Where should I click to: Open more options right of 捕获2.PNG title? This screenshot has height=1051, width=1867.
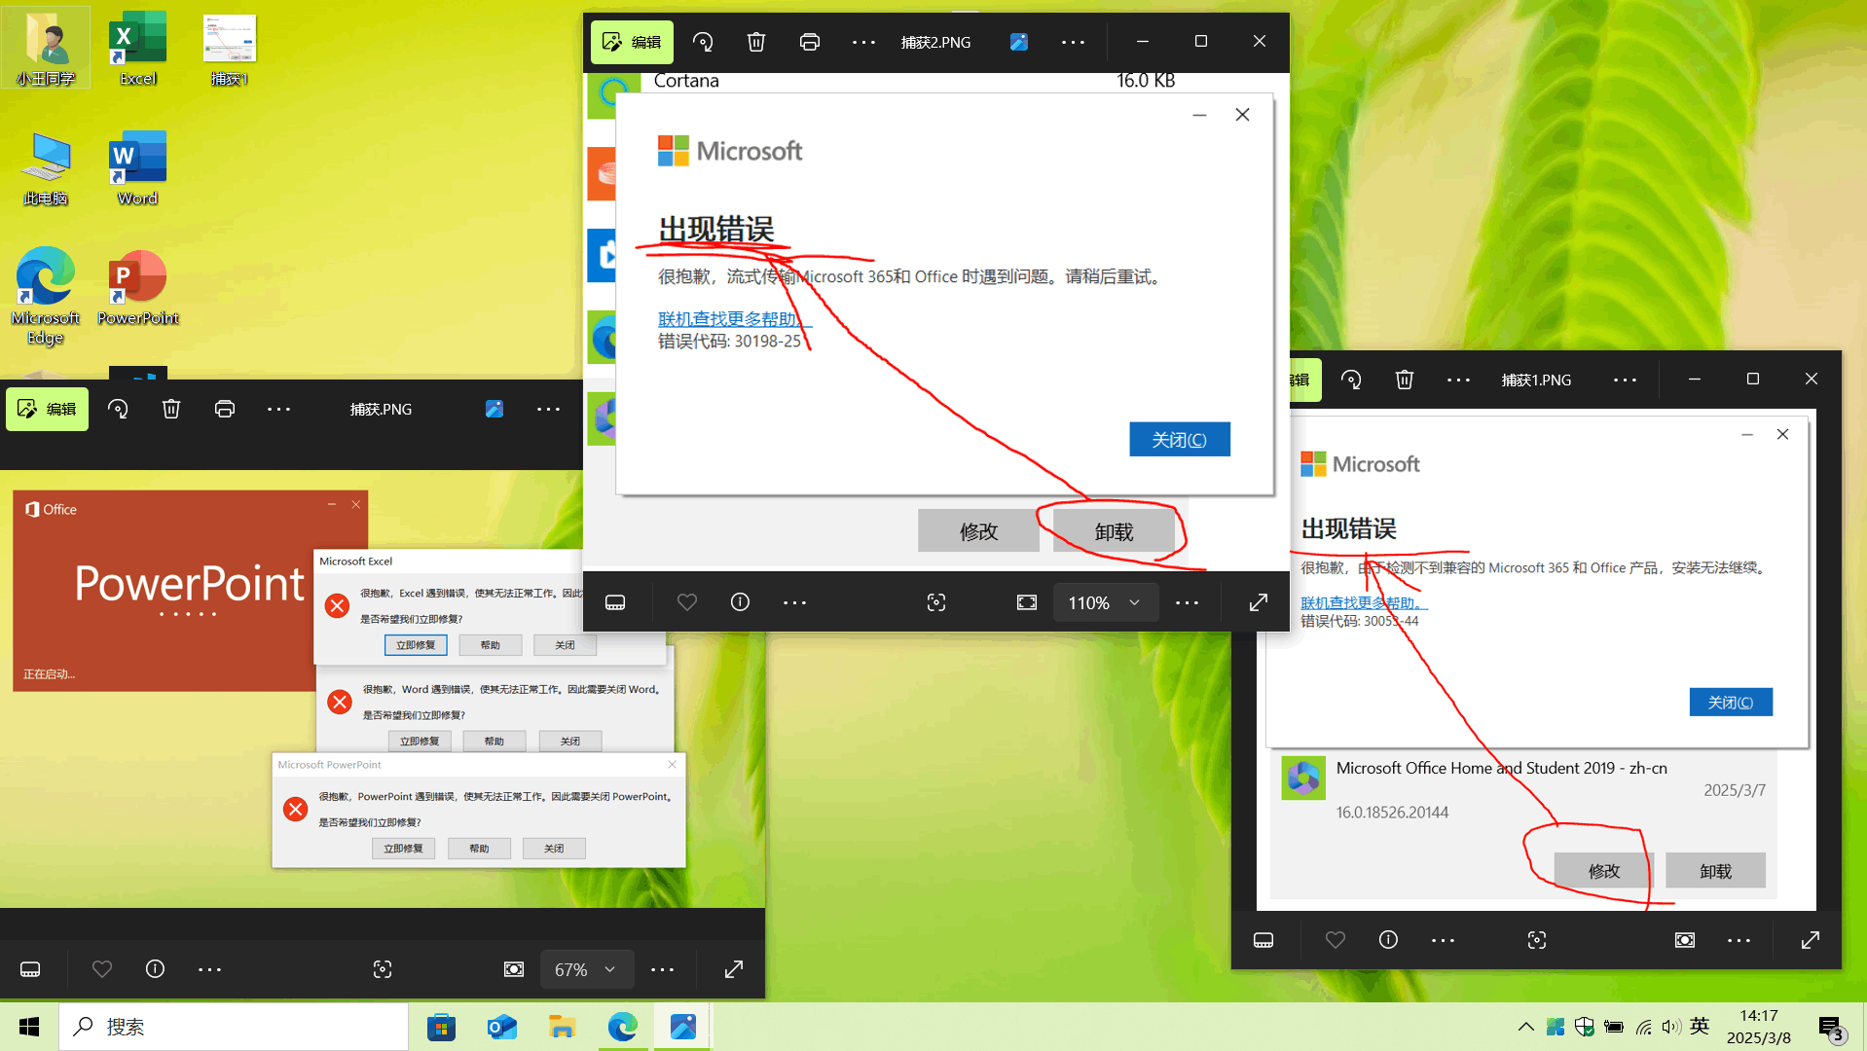[x=1074, y=42]
